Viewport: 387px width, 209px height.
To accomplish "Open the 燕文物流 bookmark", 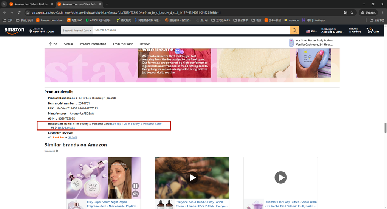I will coord(124,20).
